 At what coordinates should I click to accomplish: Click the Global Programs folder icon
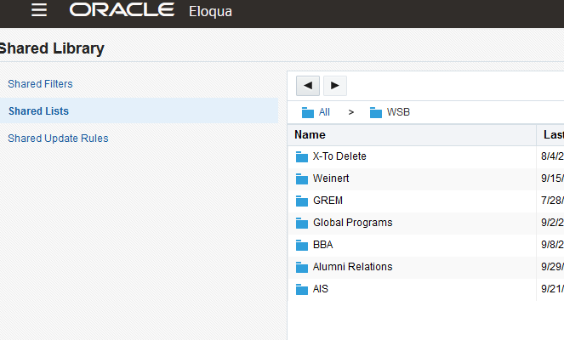pos(301,224)
